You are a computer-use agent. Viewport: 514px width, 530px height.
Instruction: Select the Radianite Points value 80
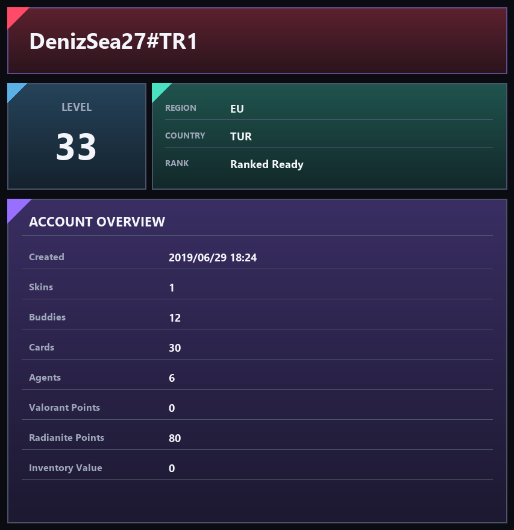click(175, 438)
